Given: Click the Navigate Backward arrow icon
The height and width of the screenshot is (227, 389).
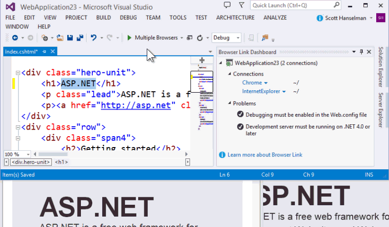Looking at the screenshot, I should pos(15,38).
